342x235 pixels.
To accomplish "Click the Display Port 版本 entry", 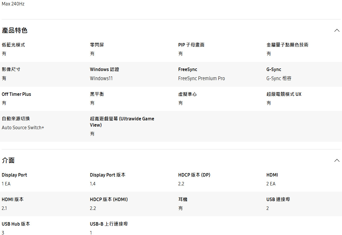I will (108, 175).
